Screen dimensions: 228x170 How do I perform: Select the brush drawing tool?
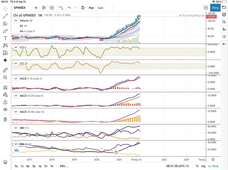coord(5,31)
